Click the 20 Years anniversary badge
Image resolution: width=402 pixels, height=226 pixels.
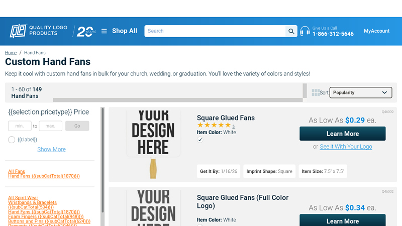click(x=85, y=31)
